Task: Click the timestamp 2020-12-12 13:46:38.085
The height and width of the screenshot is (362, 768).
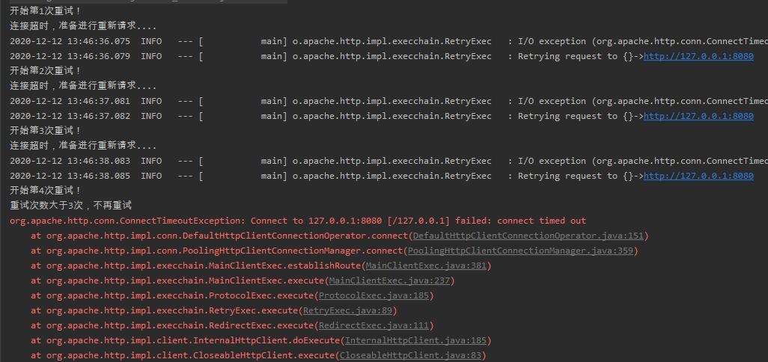Action: click(x=70, y=176)
